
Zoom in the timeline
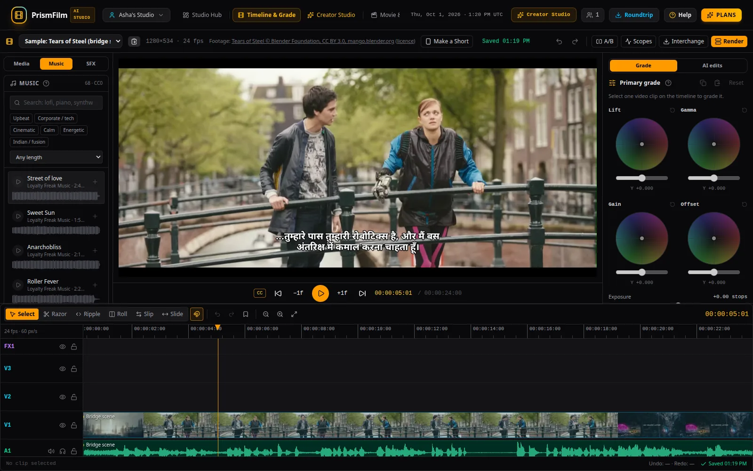(280, 314)
